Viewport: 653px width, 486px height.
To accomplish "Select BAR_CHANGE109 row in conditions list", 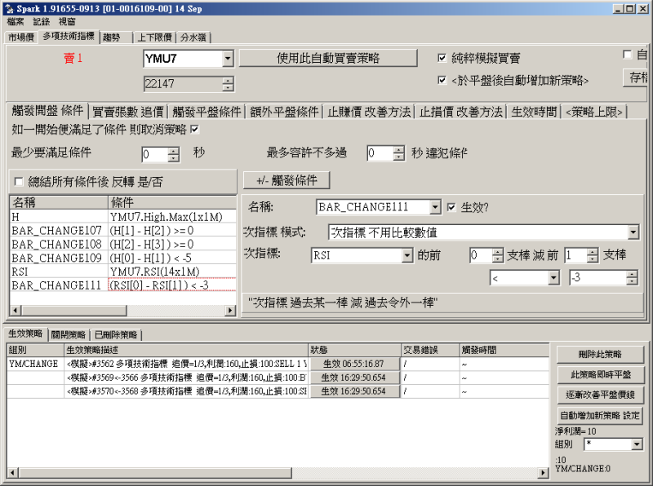I will coord(57,258).
